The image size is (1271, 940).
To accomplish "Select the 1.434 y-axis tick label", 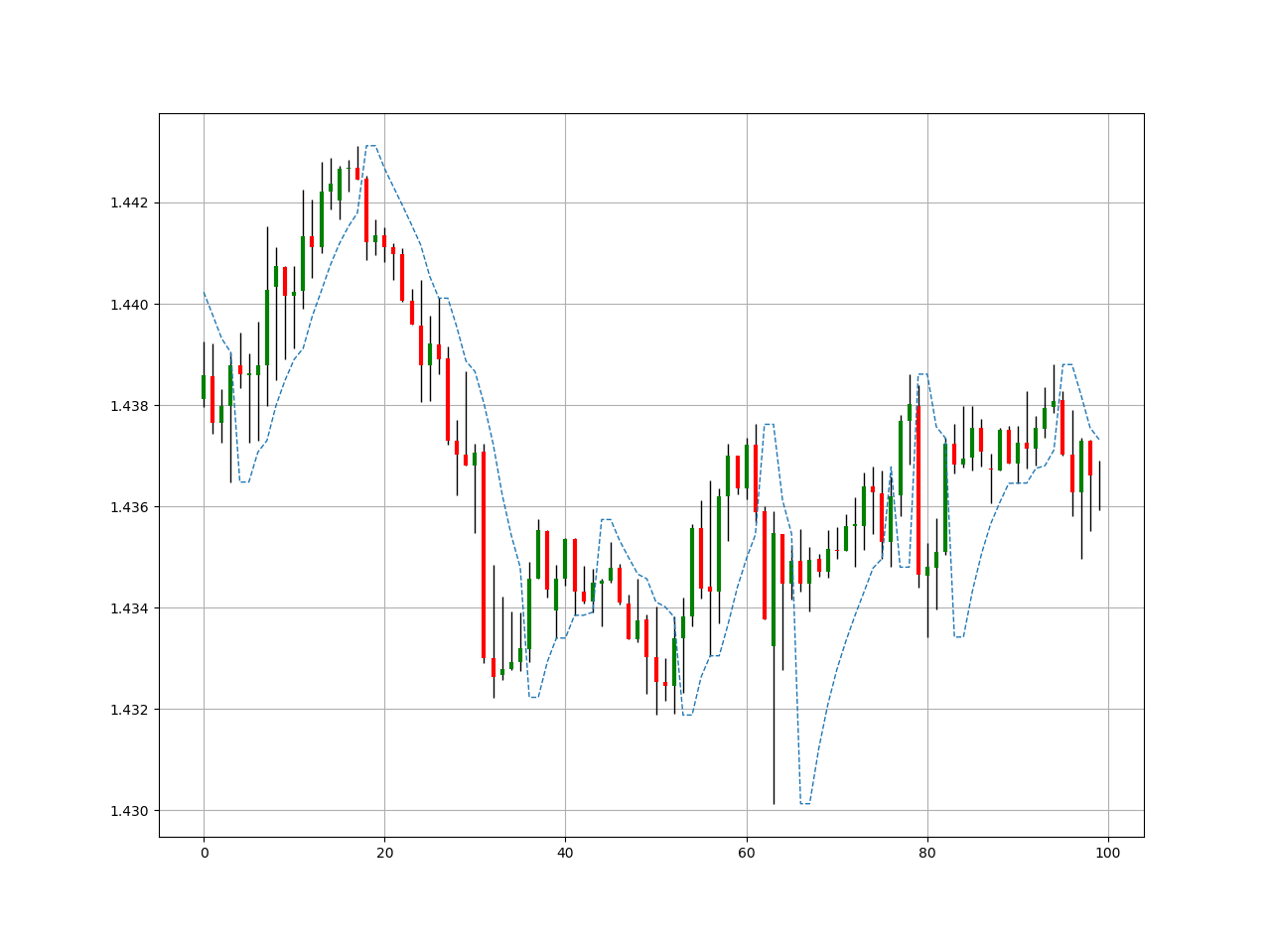I will pyautogui.click(x=131, y=607).
